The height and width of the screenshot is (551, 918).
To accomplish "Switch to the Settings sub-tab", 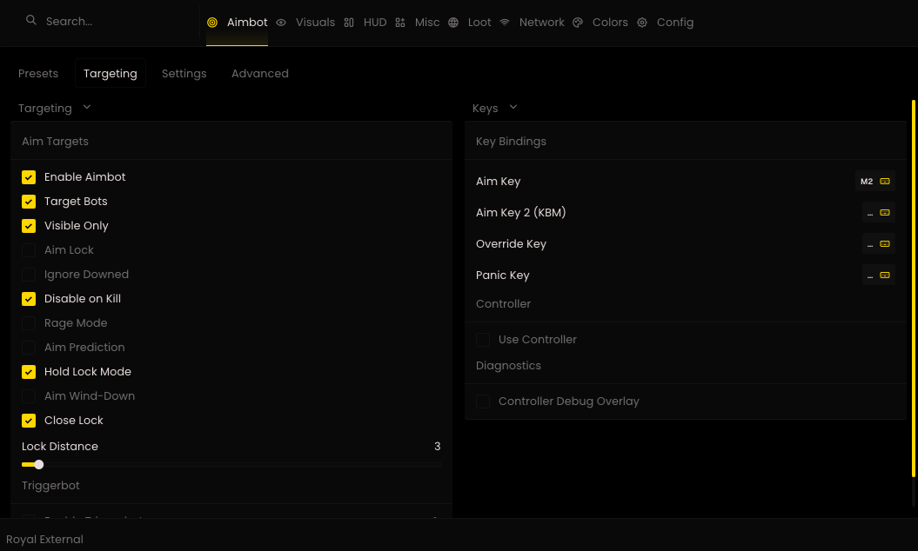I will click(x=184, y=74).
